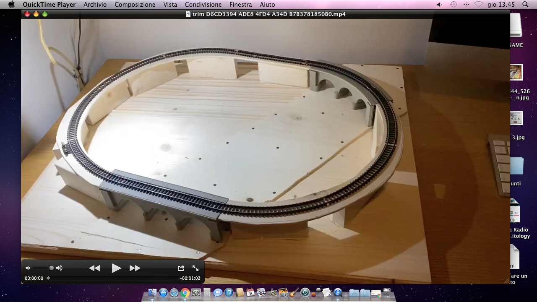Open the Vista menu
This screenshot has height=302, width=537.
point(170,5)
